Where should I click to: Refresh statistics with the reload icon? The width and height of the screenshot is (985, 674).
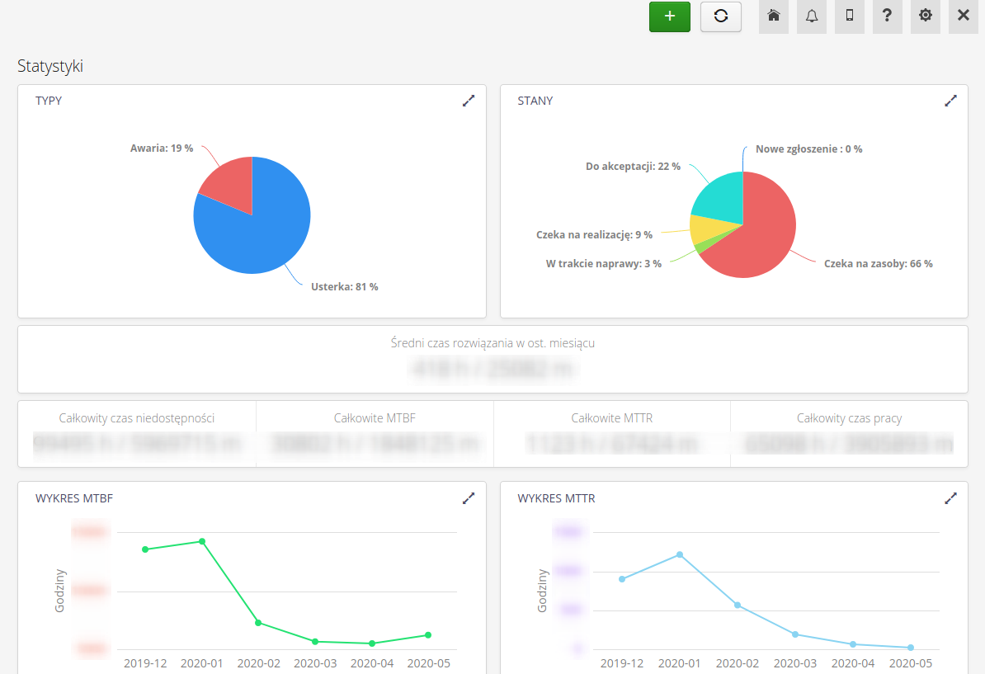[720, 16]
